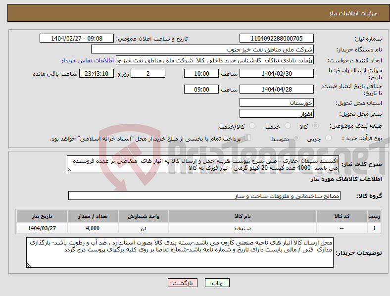Click the validity time field 09:00
The height and width of the screenshot is (296, 390).
[201, 89]
